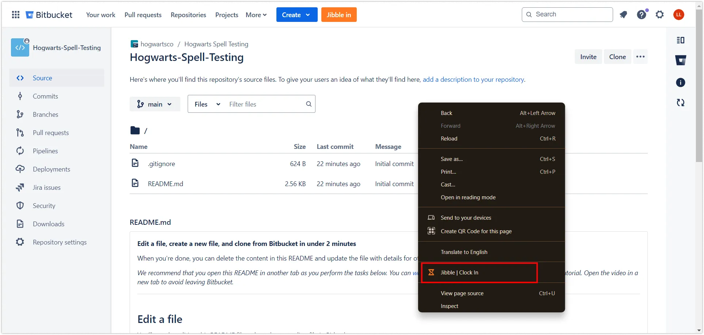
Task: Open the settings gear icon in header
Action: [x=659, y=15]
